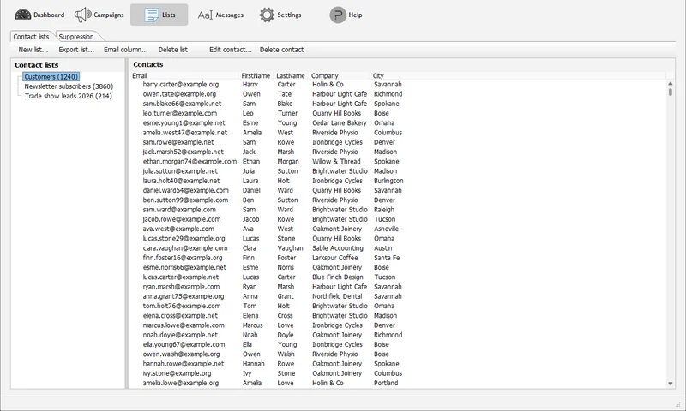Select contact noah.doyle@example.net
The width and height of the screenshot is (686, 411).
180,334
